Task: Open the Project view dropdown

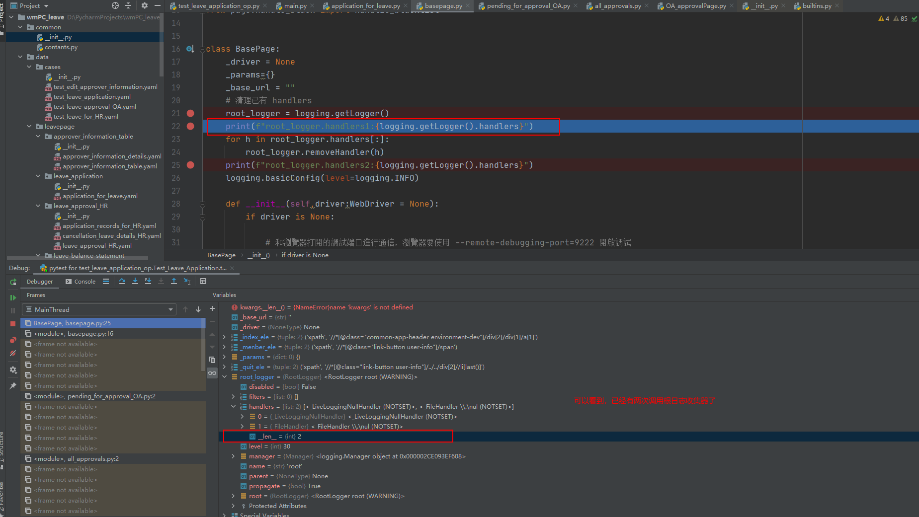Action: pos(29,5)
